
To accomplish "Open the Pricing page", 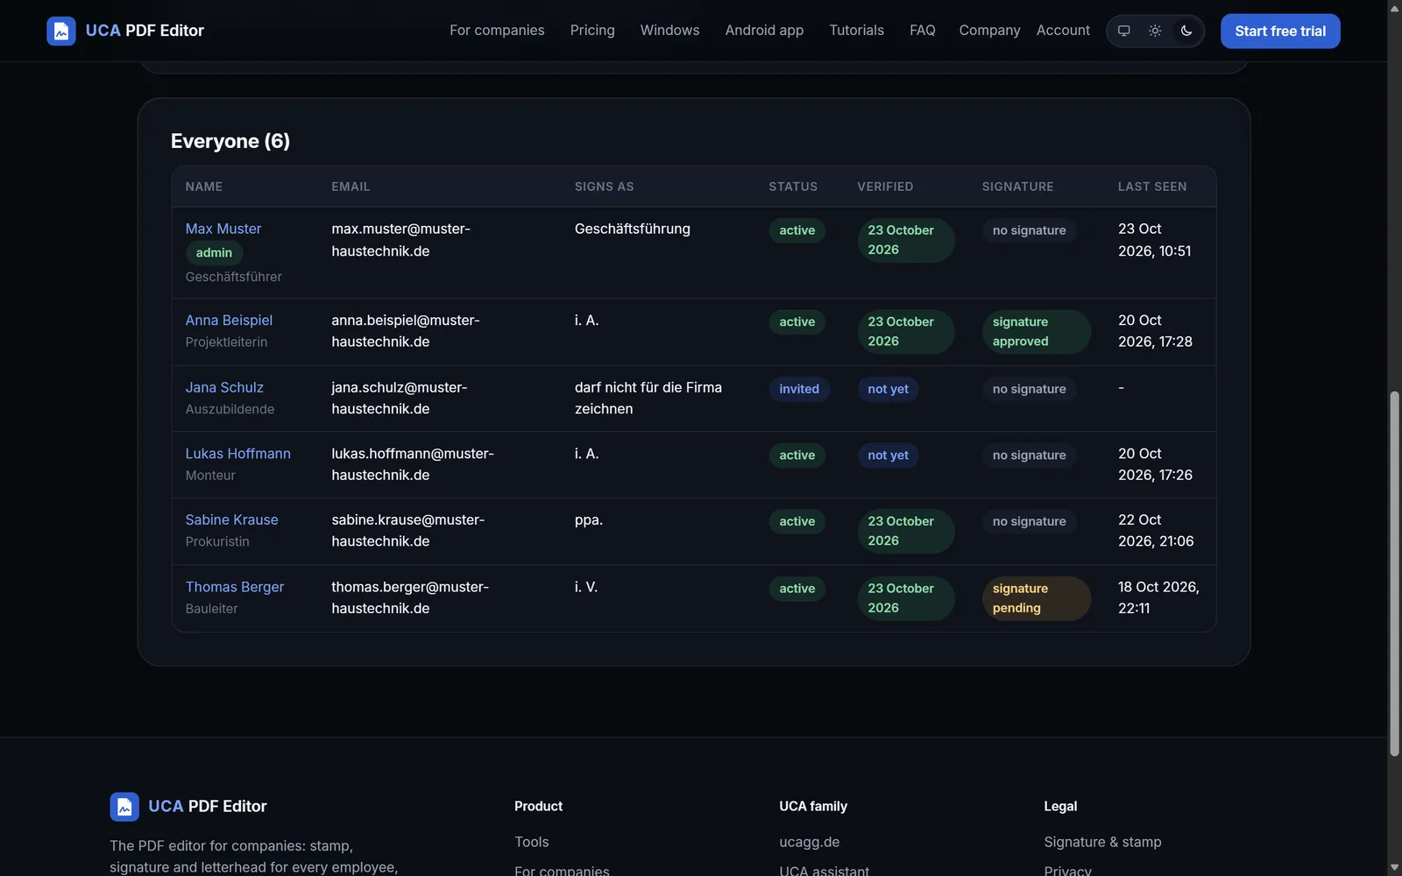I will [x=592, y=31].
